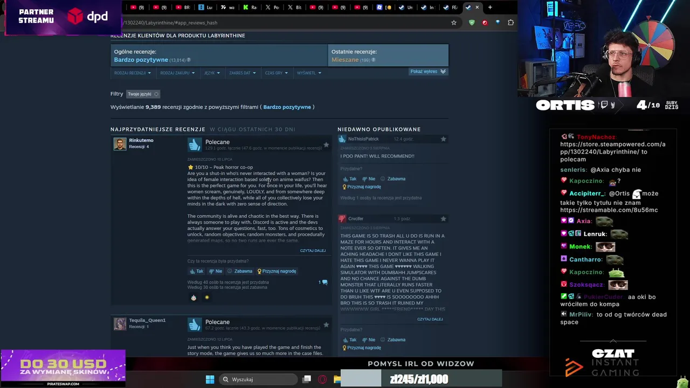
Task: Switch to the 'Lu' browser tab
Action: coord(205,8)
